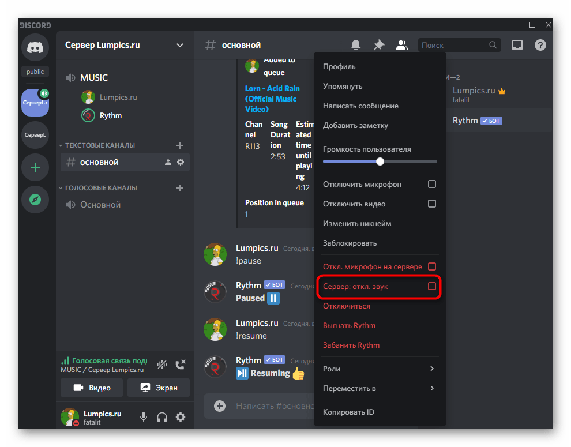Select Rythm in member list
Image resolution: width=571 pixels, height=447 pixels.
click(499, 121)
